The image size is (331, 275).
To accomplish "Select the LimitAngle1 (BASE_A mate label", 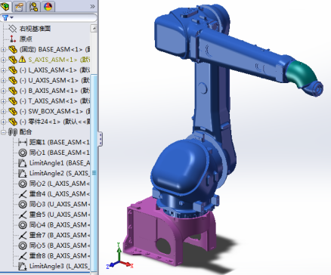I will click(x=60, y=163).
